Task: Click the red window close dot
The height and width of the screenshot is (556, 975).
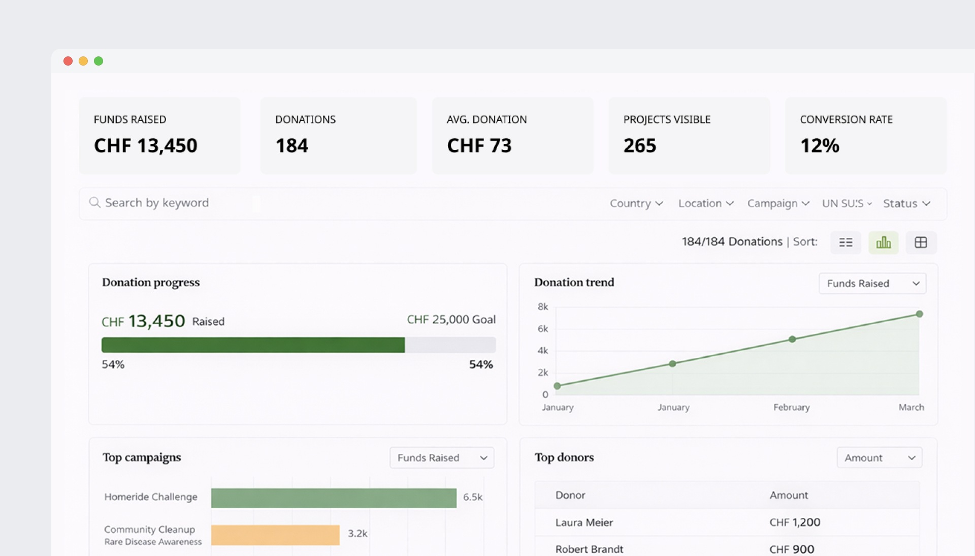Action: 68,61
